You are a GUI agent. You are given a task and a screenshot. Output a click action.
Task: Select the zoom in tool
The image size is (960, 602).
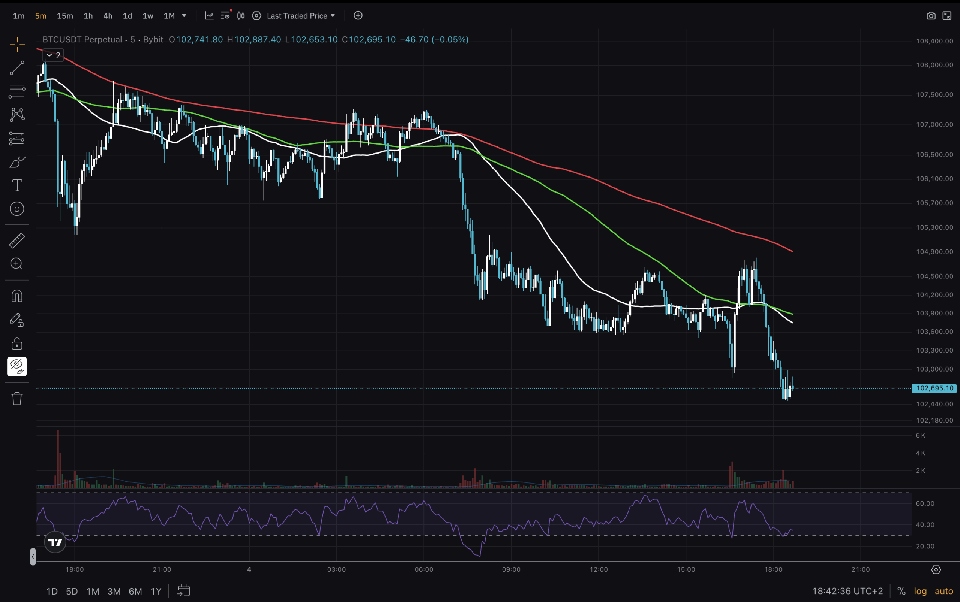pyautogui.click(x=17, y=264)
